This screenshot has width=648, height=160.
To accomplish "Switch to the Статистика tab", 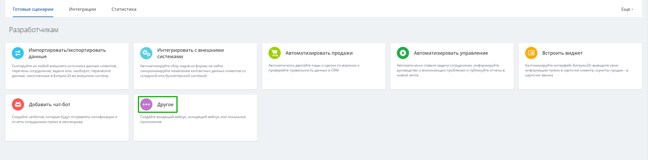I will pos(124,9).
